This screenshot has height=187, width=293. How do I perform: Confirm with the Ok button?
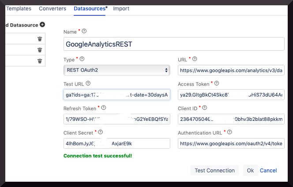pyautogui.click(x=250, y=170)
